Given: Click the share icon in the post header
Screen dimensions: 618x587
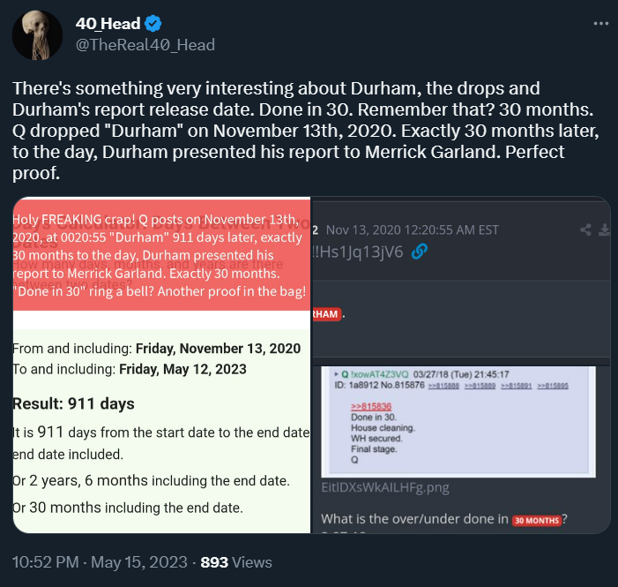Looking at the screenshot, I should tap(585, 230).
